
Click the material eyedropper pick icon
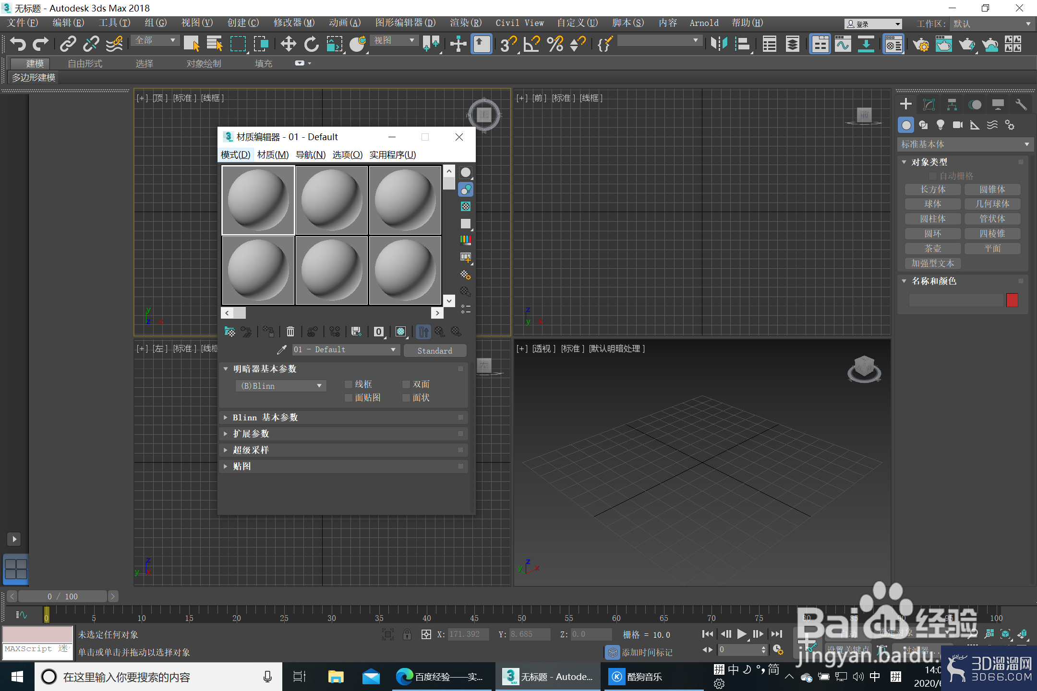tap(282, 350)
